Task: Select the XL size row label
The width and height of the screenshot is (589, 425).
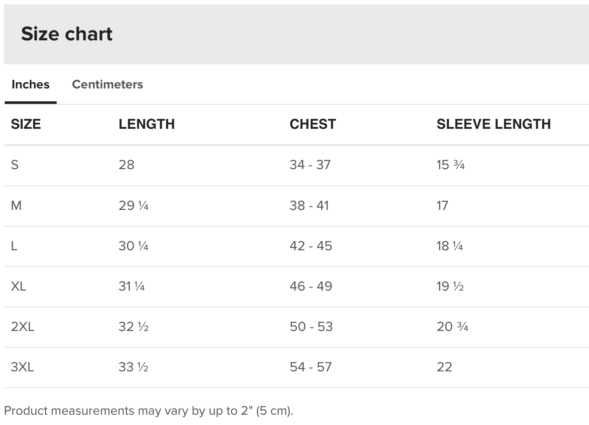Action: (18, 286)
